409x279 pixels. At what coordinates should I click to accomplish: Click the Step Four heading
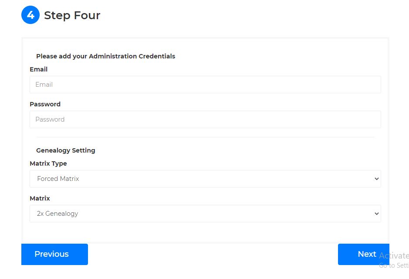pyautogui.click(x=72, y=15)
